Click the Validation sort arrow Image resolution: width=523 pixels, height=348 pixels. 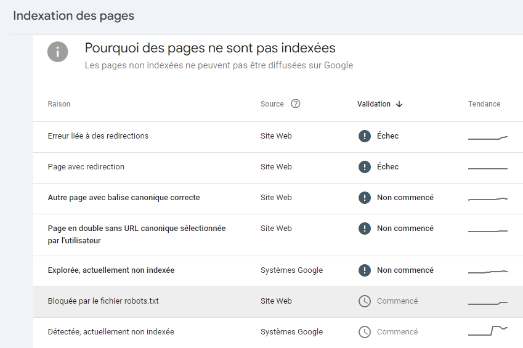[x=399, y=104]
